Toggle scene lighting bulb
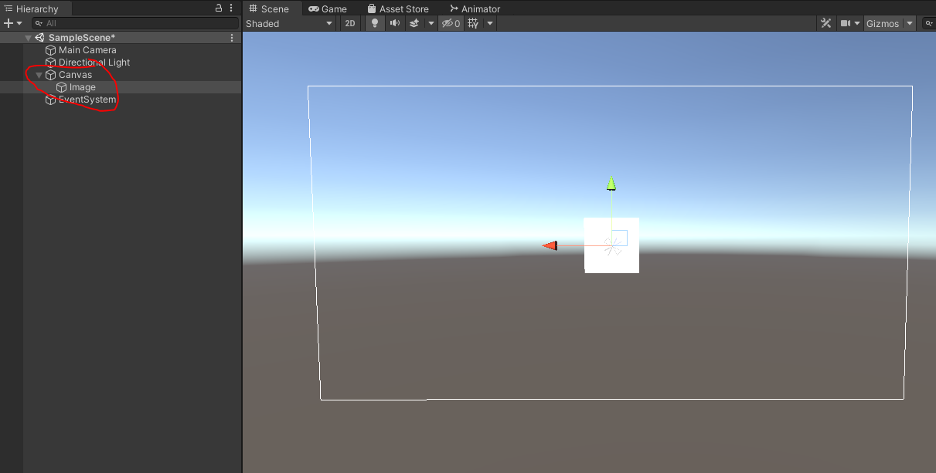Image resolution: width=936 pixels, height=473 pixels. (376, 24)
